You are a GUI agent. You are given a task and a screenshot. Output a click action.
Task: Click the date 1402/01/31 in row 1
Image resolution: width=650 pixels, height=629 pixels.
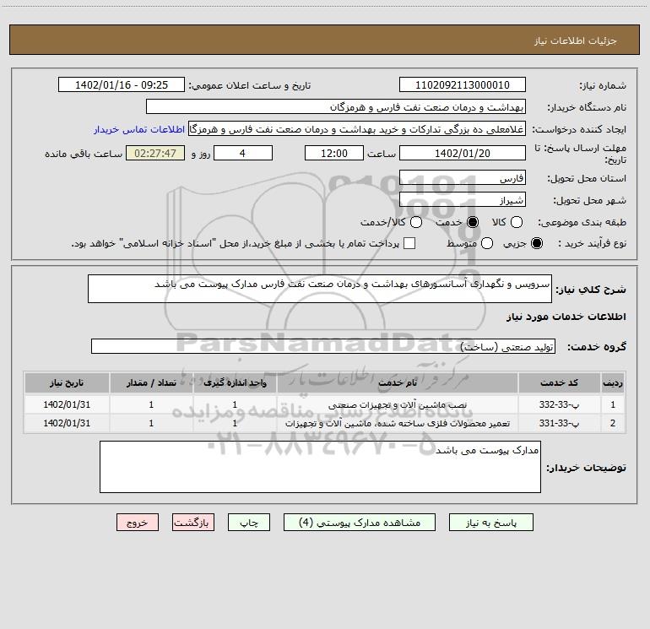tap(67, 404)
